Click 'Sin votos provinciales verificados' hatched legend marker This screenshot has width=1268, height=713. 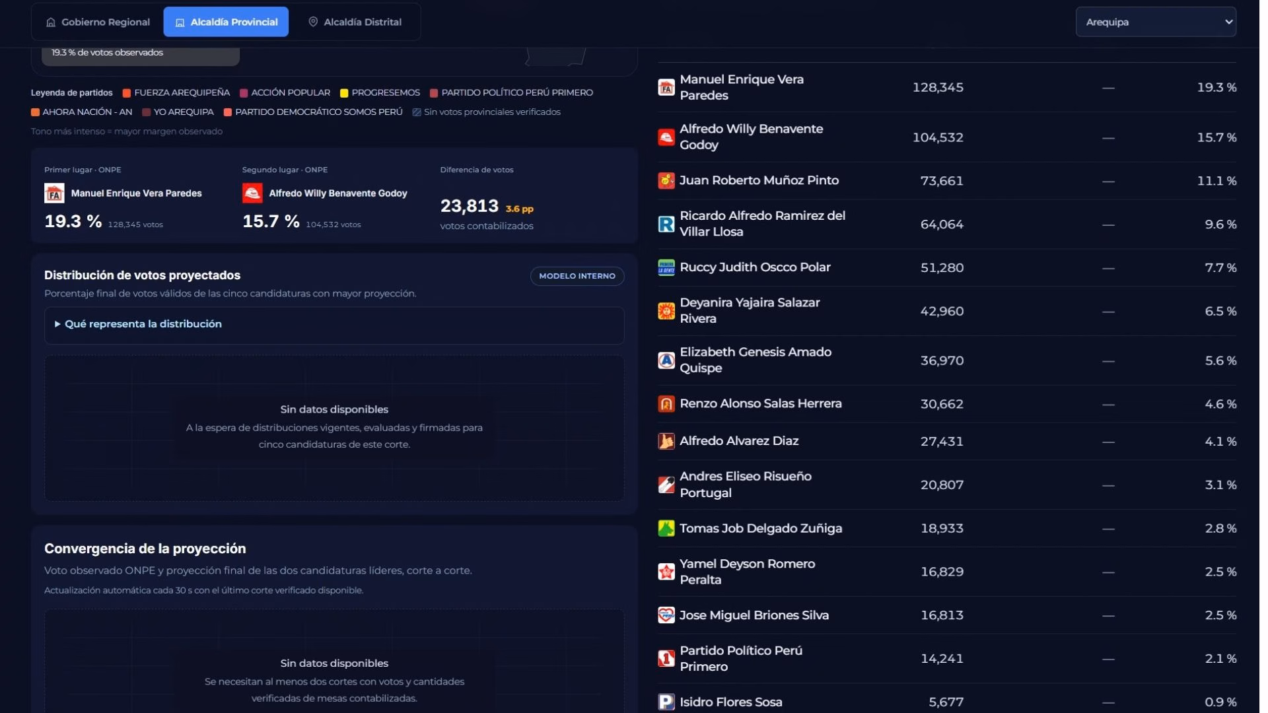[417, 112]
